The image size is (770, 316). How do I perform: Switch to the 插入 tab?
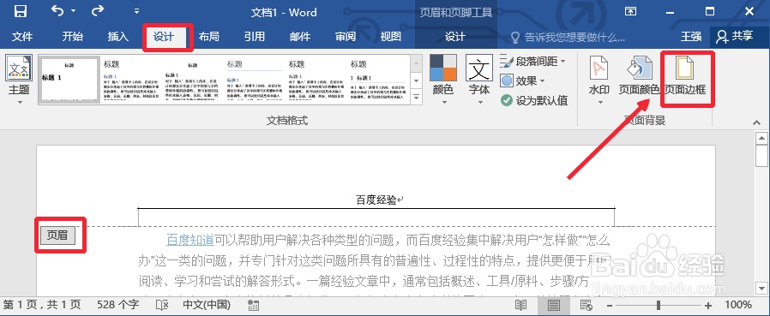tap(117, 37)
